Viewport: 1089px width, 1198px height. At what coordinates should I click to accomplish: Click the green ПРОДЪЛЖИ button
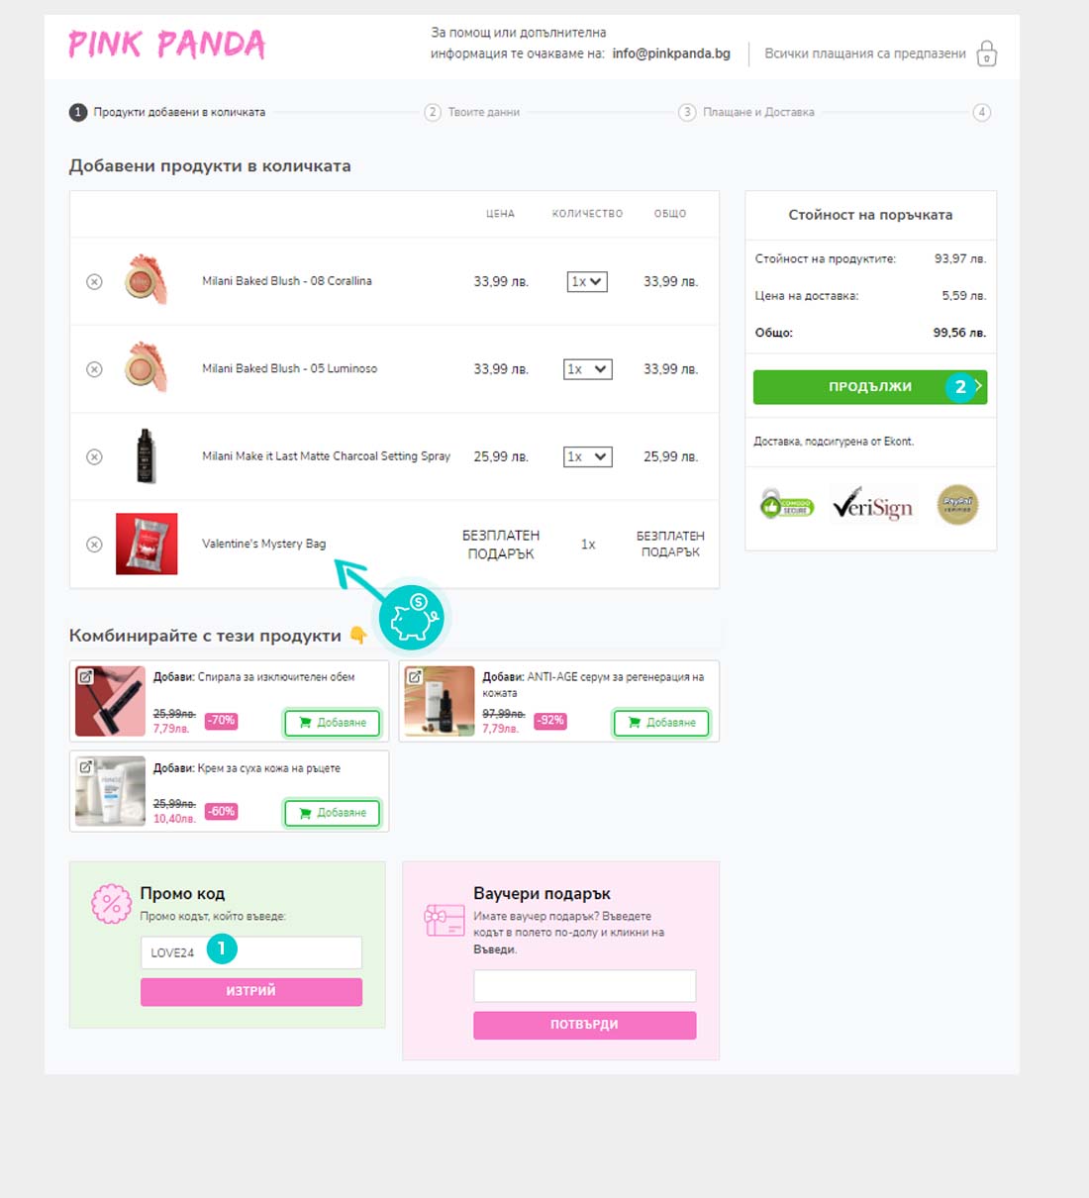870,387
